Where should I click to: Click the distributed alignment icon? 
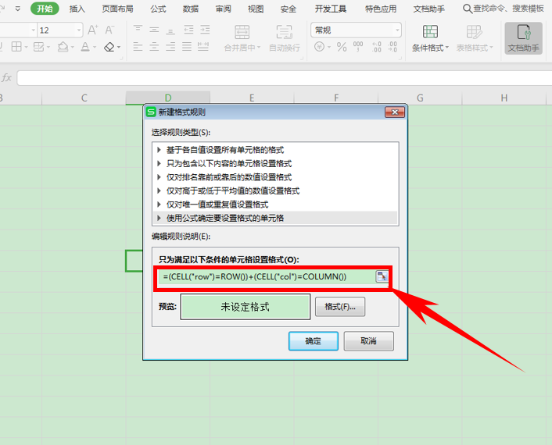coord(203,46)
